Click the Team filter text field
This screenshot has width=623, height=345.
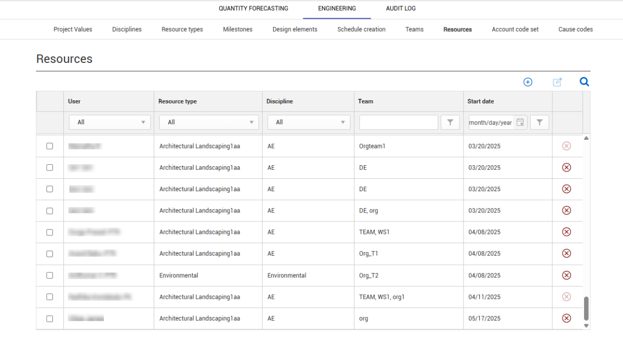pyautogui.click(x=398, y=123)
